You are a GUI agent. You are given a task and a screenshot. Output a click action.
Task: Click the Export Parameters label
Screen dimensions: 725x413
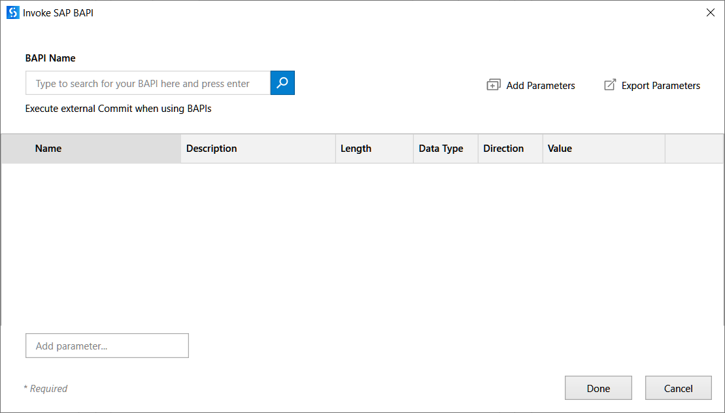pyautogui.click(x=661, y=86)
